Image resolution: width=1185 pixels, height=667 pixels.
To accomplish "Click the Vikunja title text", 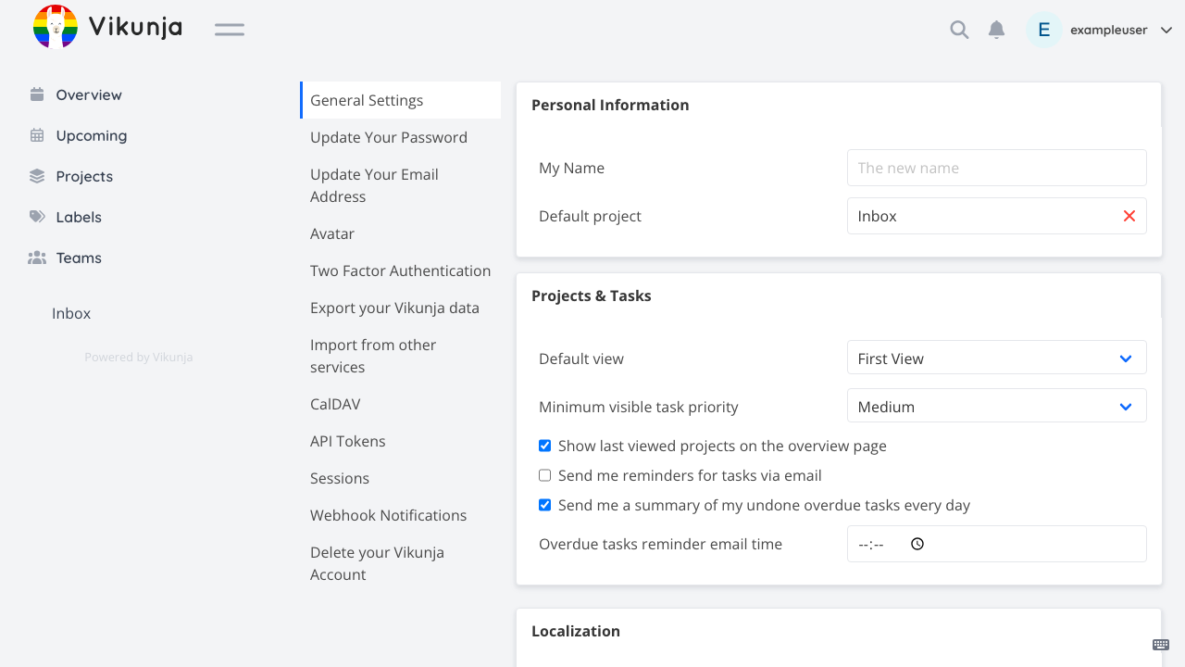I will click(135, 27).
